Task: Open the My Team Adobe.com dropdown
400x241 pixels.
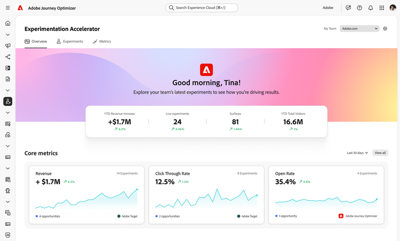Action: coord(359,29)
